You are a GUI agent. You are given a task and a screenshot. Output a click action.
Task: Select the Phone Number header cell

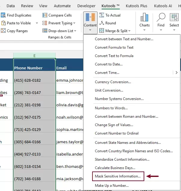coord(34,65)
